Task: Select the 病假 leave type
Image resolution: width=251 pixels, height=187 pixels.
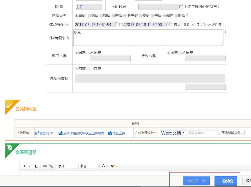Action: pyautogui.click(x=90, y=16)
